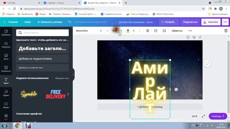Viewport: 230px width, 129px height.
Task: Toggle bold formatting
Action: 134,31
